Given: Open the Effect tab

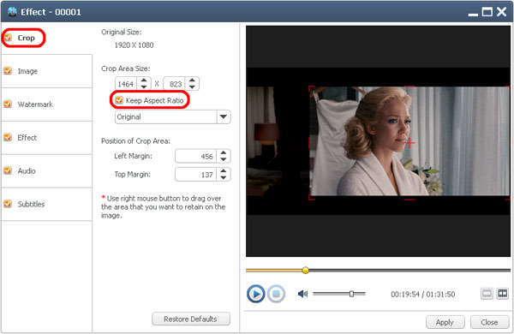Looking at the screenshot, I should pos(46,138).
